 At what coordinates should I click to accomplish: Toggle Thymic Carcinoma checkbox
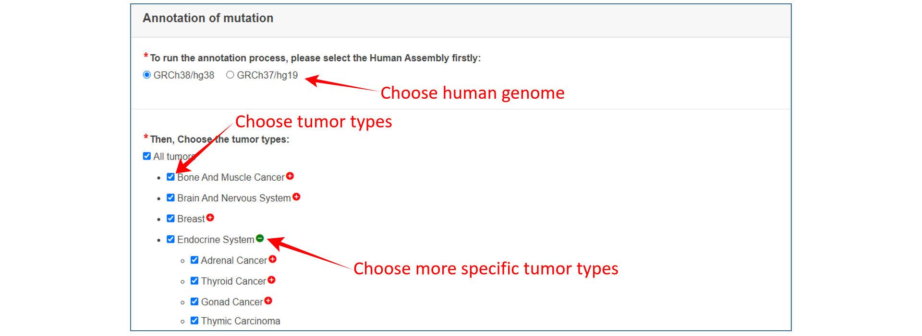194,321
